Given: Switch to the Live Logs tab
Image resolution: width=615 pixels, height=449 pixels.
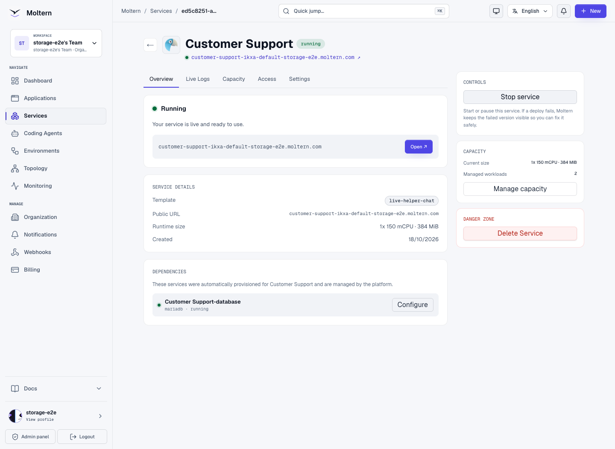Looking at the screenshot, I should [x=198, y=79].
